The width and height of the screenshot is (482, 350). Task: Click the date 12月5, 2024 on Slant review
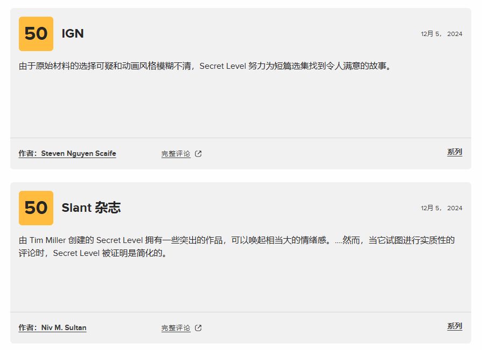click(441, 208)
